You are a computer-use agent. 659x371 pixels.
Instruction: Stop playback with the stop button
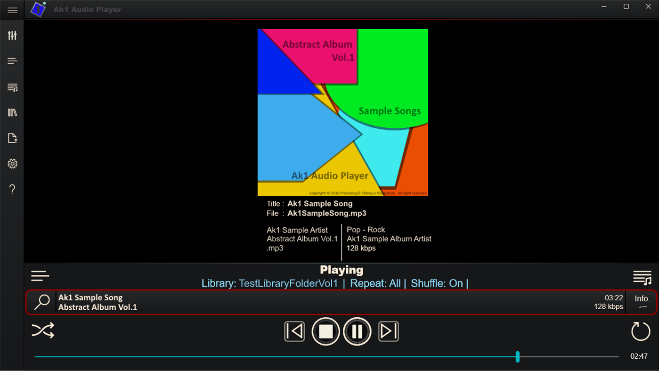[325, 331]
